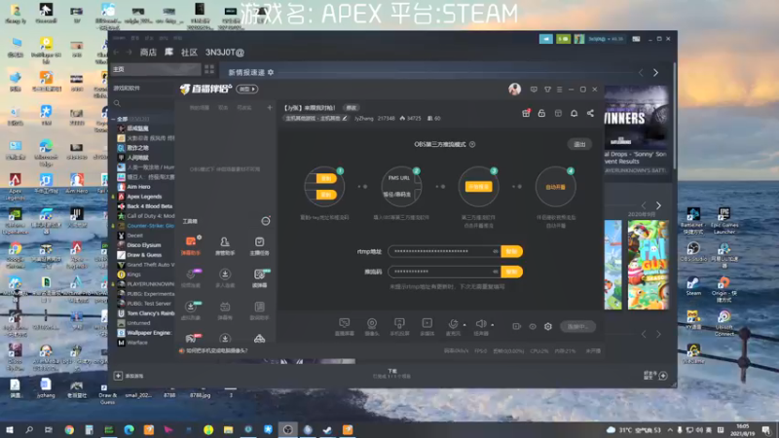Open the gift box icon with red badge

[526, 113]
